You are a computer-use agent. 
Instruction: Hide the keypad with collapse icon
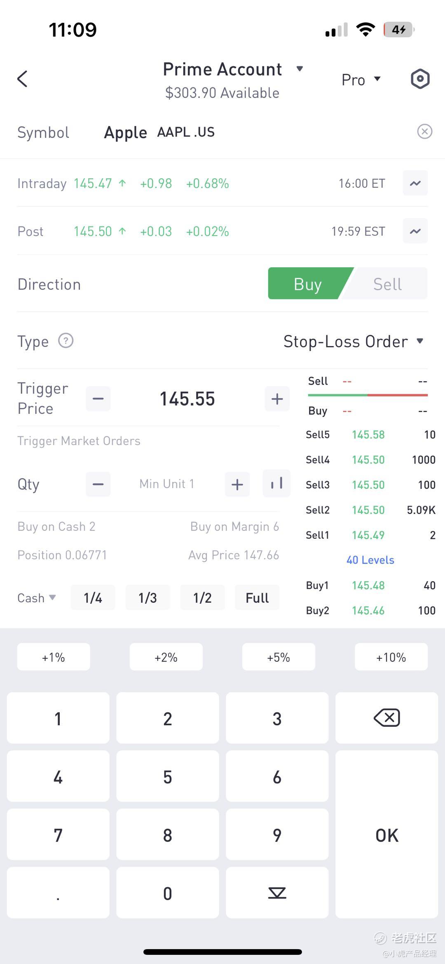(x=277, y=893)
